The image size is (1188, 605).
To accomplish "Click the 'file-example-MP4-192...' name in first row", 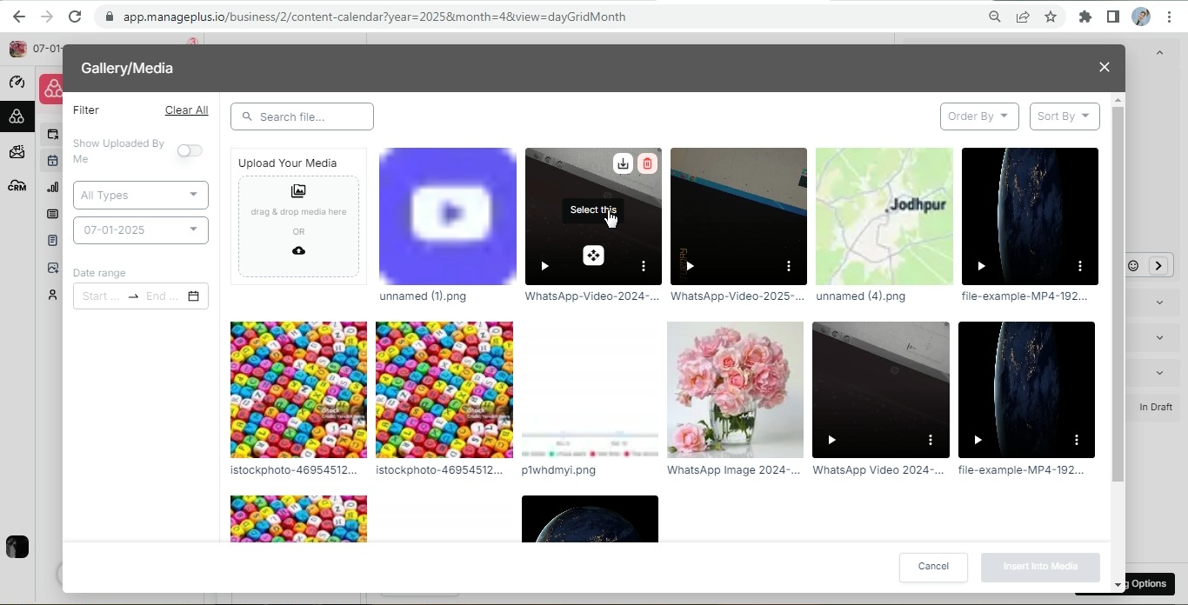I will [x=1024, y=296].
